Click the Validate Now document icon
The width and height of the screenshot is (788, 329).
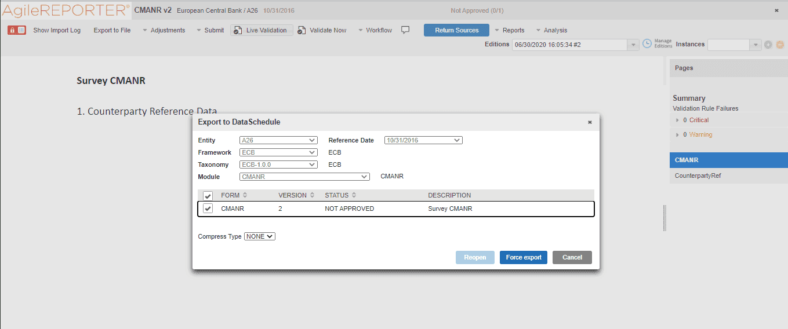(302, 31)
